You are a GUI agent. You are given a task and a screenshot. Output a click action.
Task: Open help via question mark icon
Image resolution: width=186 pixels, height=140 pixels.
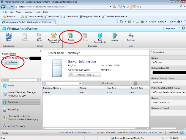pyautogui.click(x=183, y=28)
